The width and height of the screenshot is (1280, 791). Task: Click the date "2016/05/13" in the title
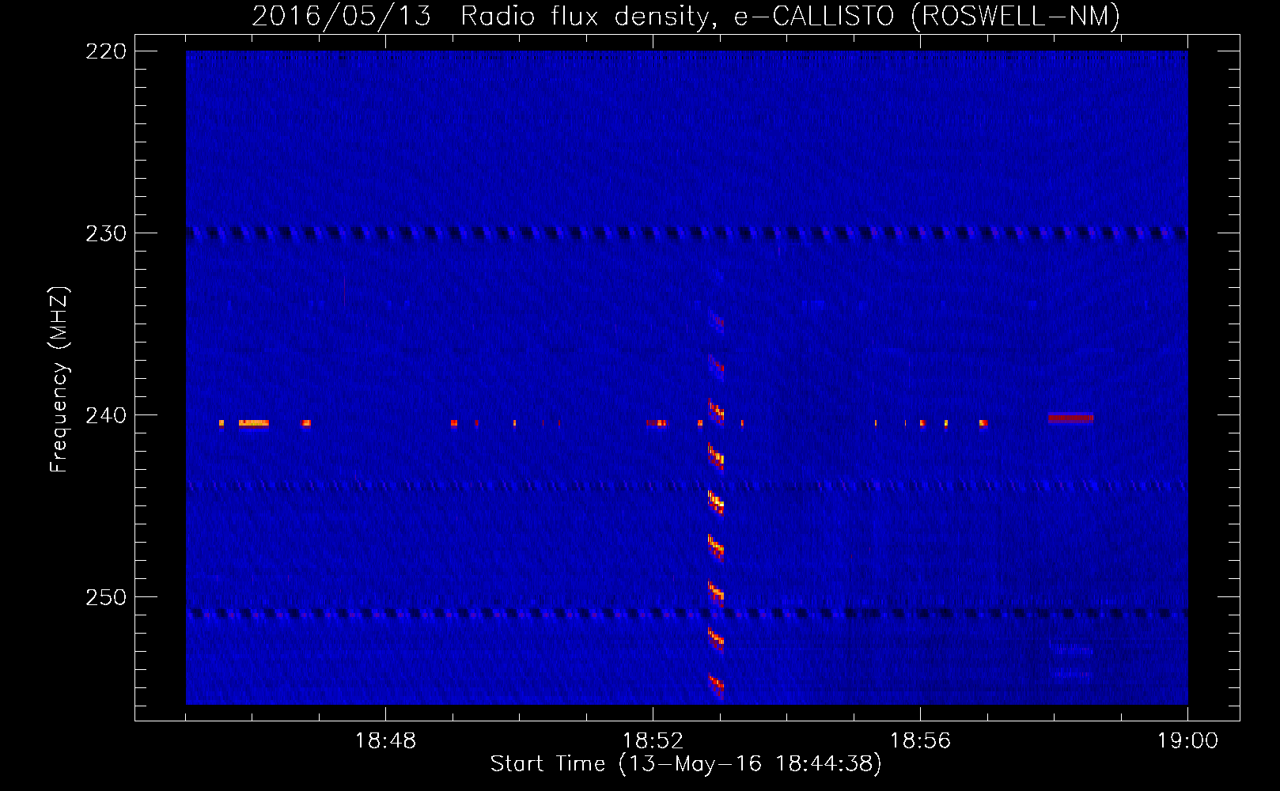(342, 16)
